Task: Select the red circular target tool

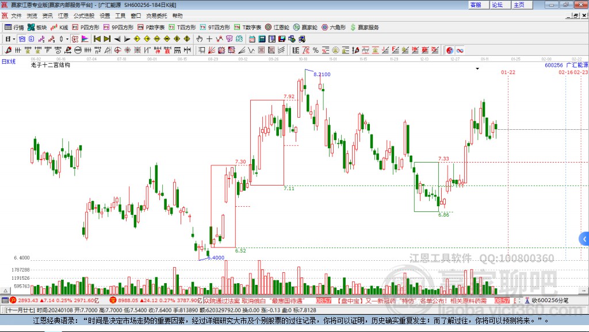Action: pyautogui.click(x=117, y=51)
